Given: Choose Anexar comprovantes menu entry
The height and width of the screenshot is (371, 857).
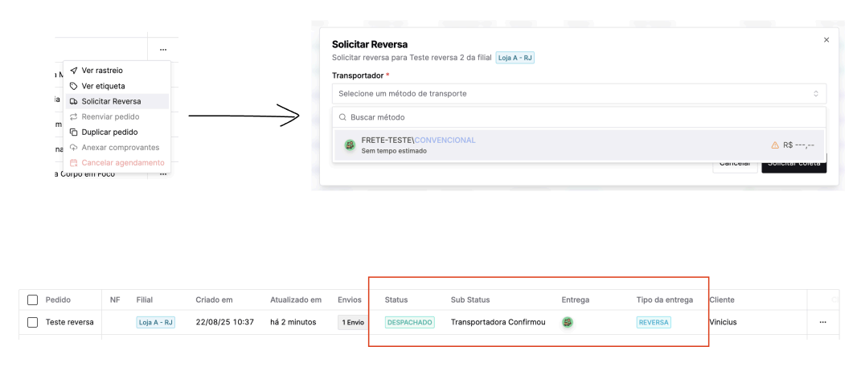Looking at the screenshot, I should [117, 147].
